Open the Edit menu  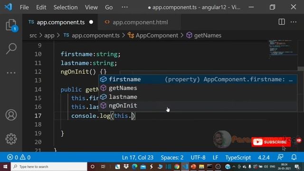pos(41,8)
